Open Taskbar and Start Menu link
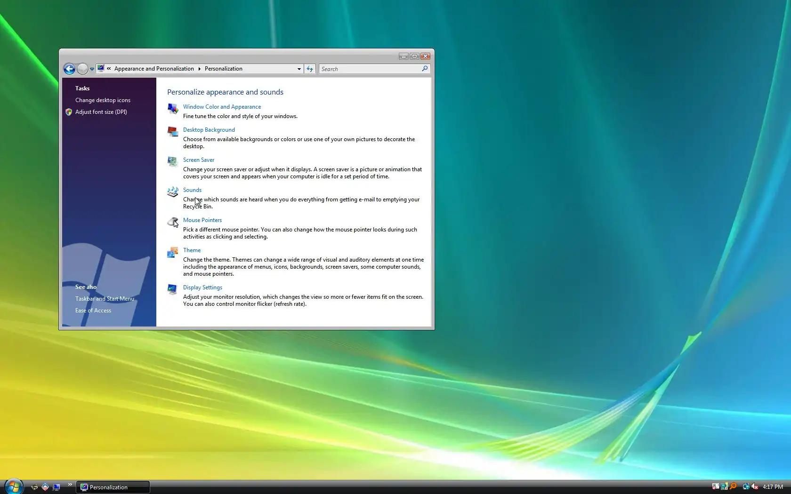 point(105,299)
